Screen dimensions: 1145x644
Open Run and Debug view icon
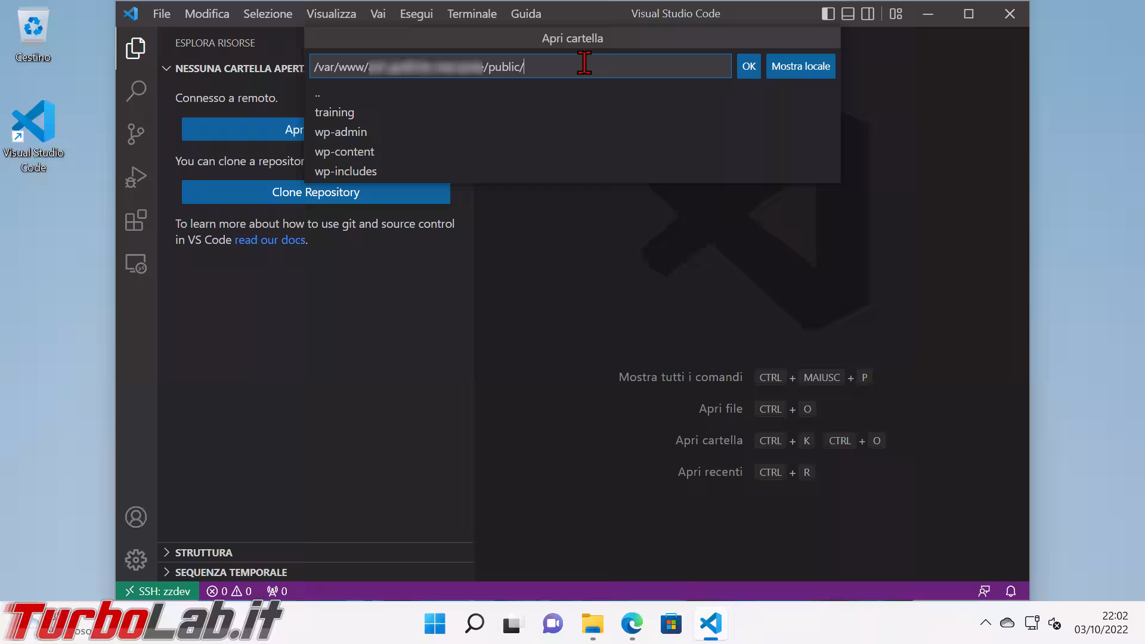point(136,177)
